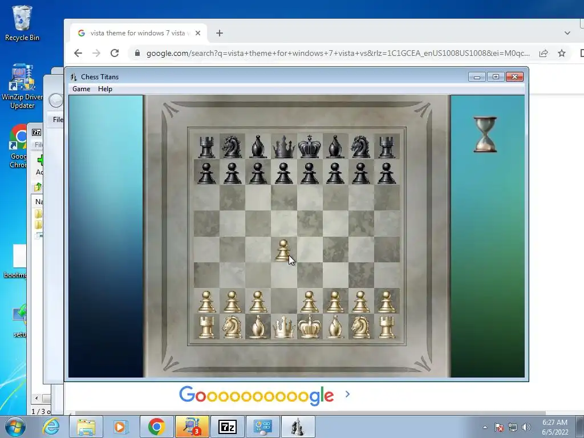This screenshot has width=584, height=438.
Task: Click the black queen piece
Action: (x=284, y=147)
